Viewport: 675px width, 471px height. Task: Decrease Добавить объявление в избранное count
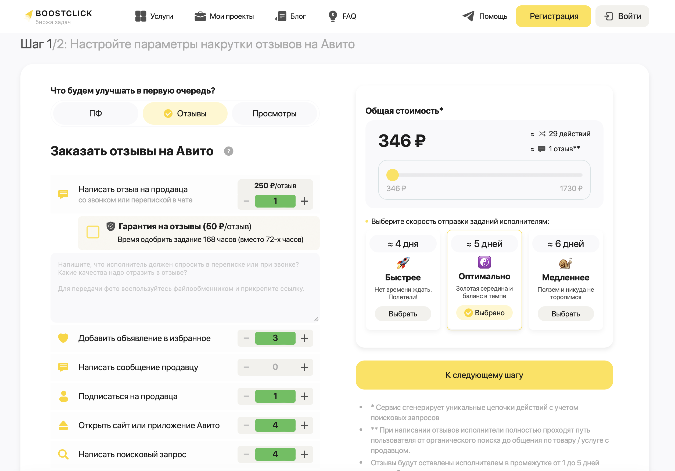246,338
